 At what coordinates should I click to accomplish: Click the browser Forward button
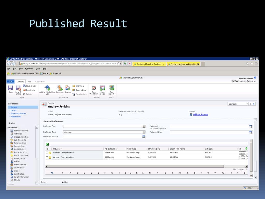pos(14,63)
